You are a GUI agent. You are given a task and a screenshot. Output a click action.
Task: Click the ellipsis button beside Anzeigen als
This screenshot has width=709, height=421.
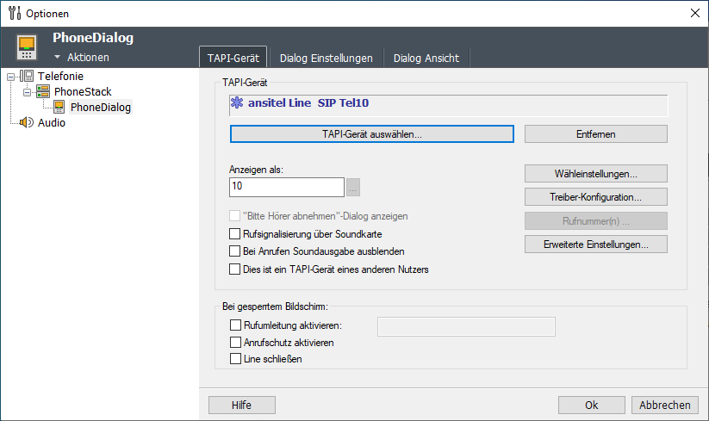point(353,187)
